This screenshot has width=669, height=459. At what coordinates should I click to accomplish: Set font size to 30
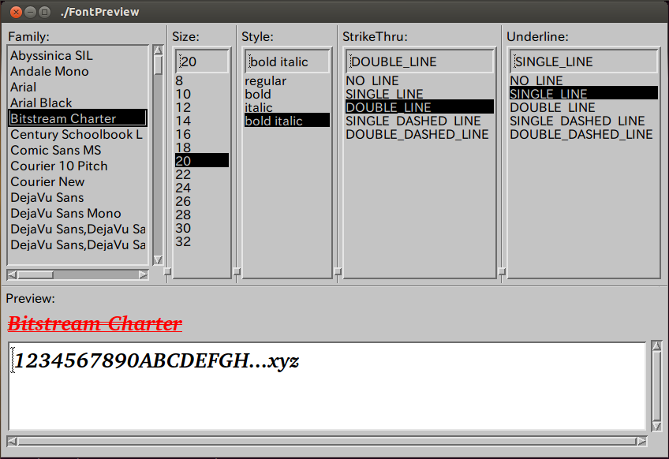click(x=202, y=228)
